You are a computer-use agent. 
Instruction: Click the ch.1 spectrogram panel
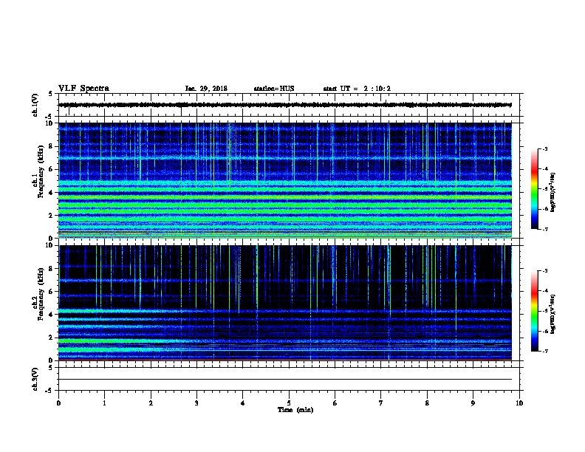[x=285, y=180]
